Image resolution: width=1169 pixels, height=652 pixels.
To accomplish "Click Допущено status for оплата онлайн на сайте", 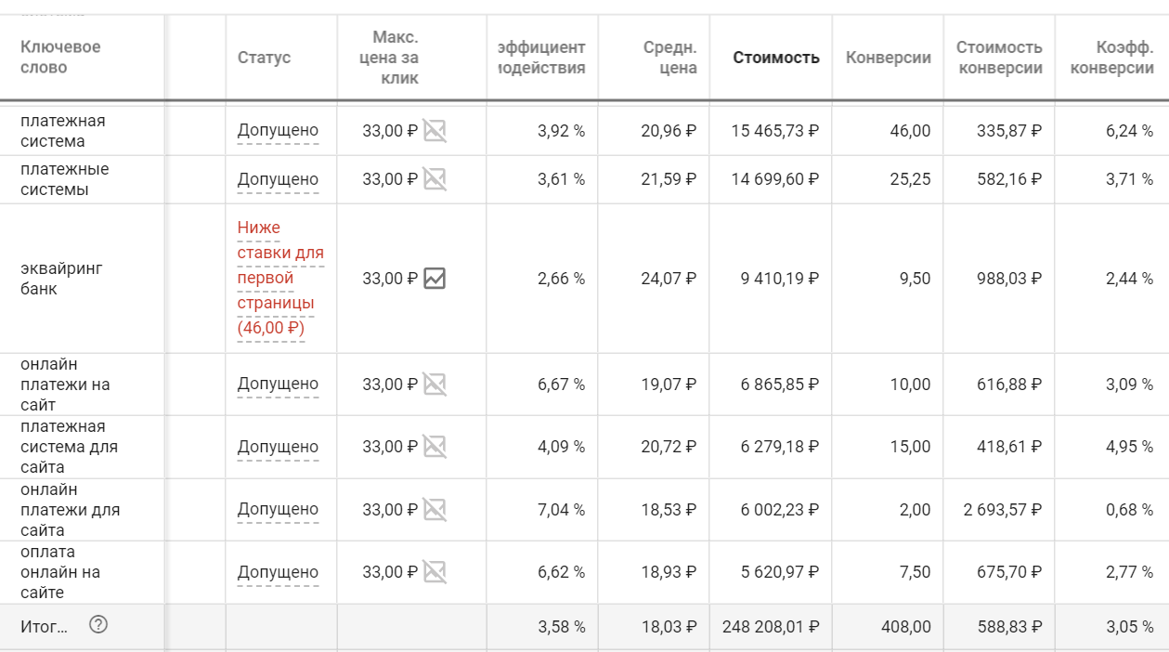I will click(278, 572).
